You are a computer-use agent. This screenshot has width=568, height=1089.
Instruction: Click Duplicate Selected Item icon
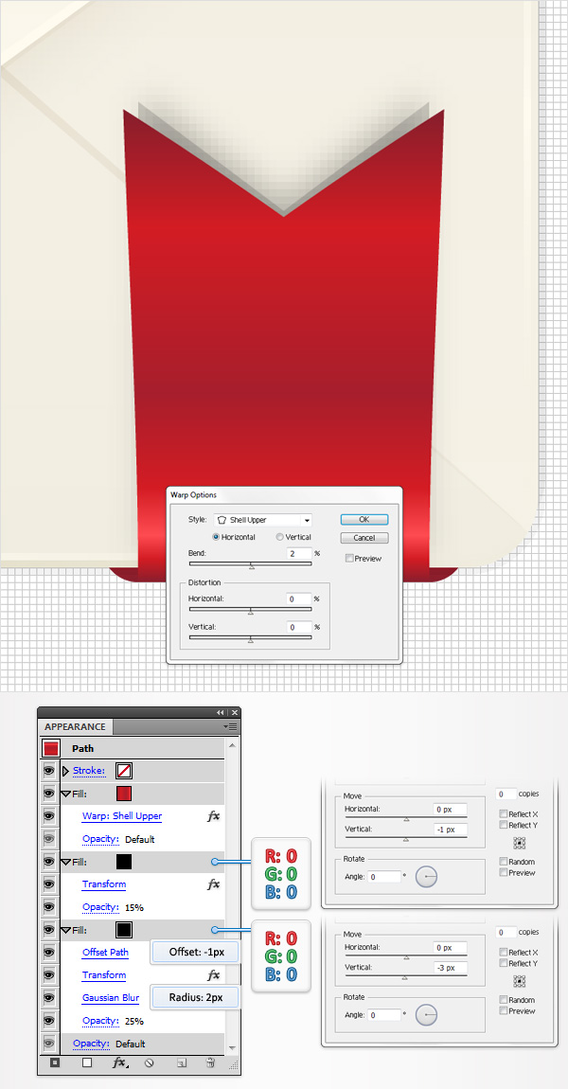(181, 1062)
